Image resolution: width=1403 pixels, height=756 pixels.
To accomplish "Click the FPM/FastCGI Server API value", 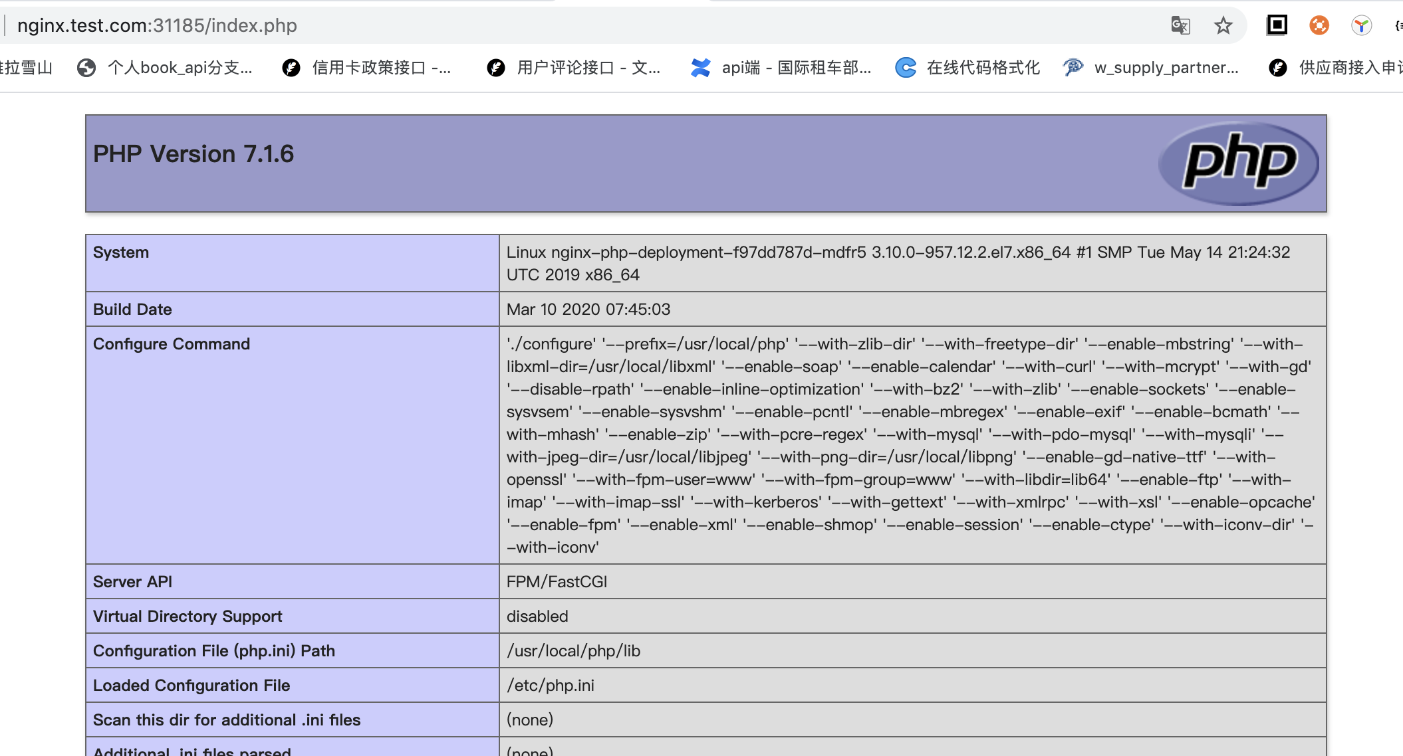I will coord(557,582).
